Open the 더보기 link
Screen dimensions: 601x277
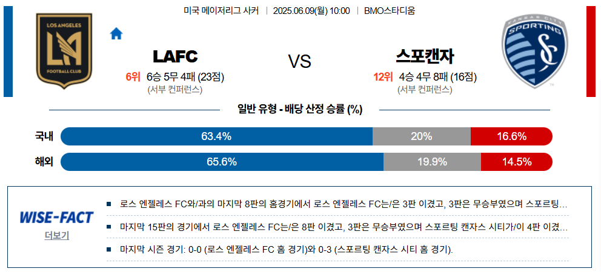point(56,235)
